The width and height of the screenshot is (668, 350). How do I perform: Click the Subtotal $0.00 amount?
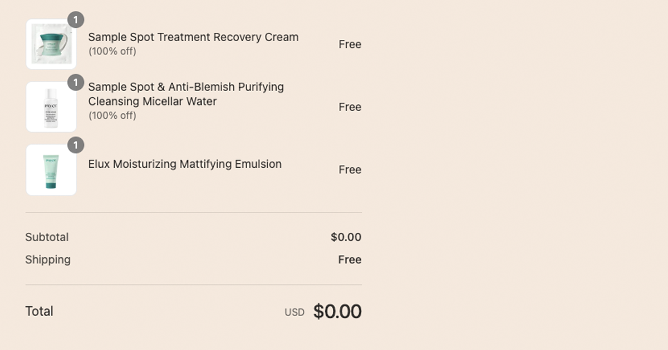pos(346,237)
